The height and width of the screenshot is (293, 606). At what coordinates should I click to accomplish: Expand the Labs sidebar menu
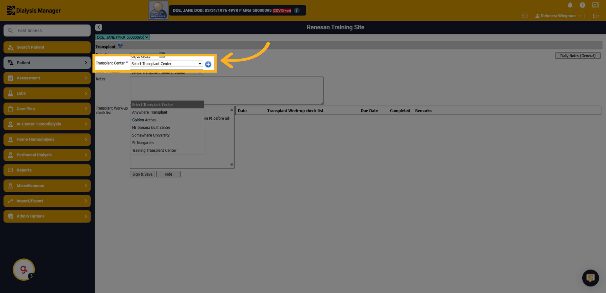pyautogui.click(x=47, y=93)
